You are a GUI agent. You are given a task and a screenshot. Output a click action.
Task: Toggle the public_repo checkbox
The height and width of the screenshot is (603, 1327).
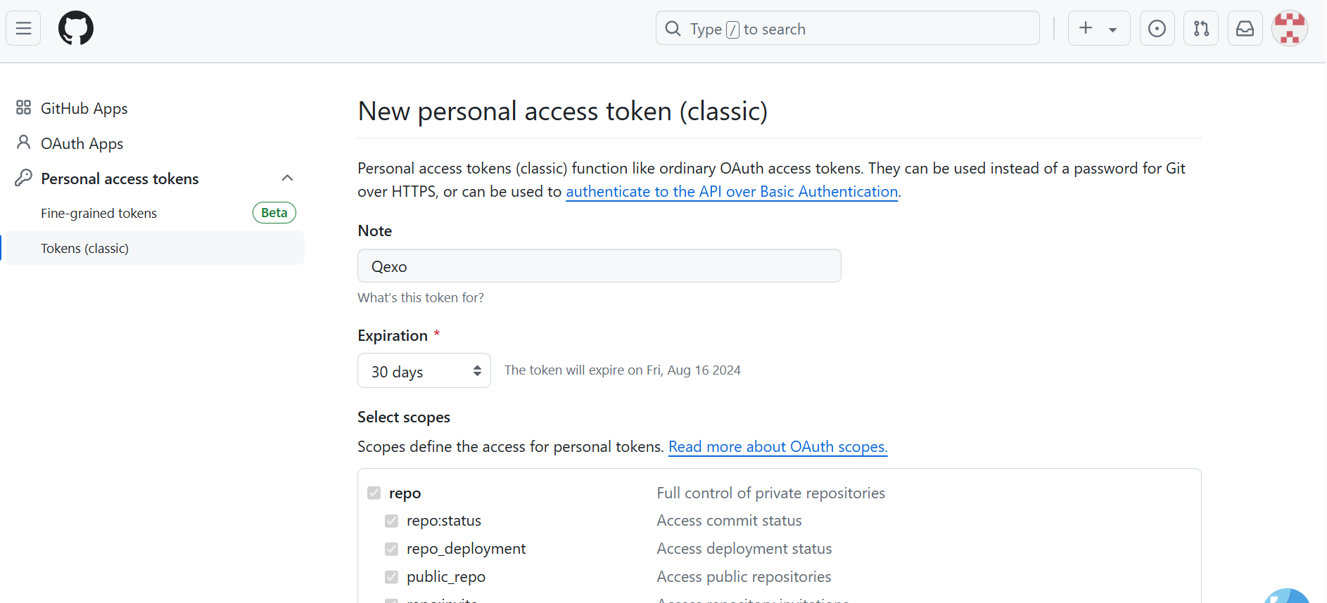click(x=391, y=577)
